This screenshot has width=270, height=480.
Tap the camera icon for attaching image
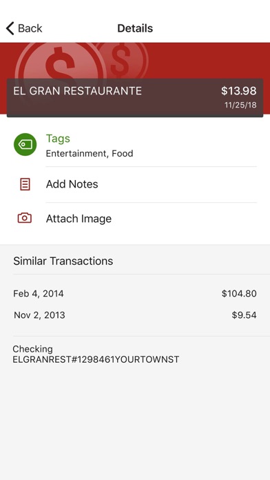[25, 218]
